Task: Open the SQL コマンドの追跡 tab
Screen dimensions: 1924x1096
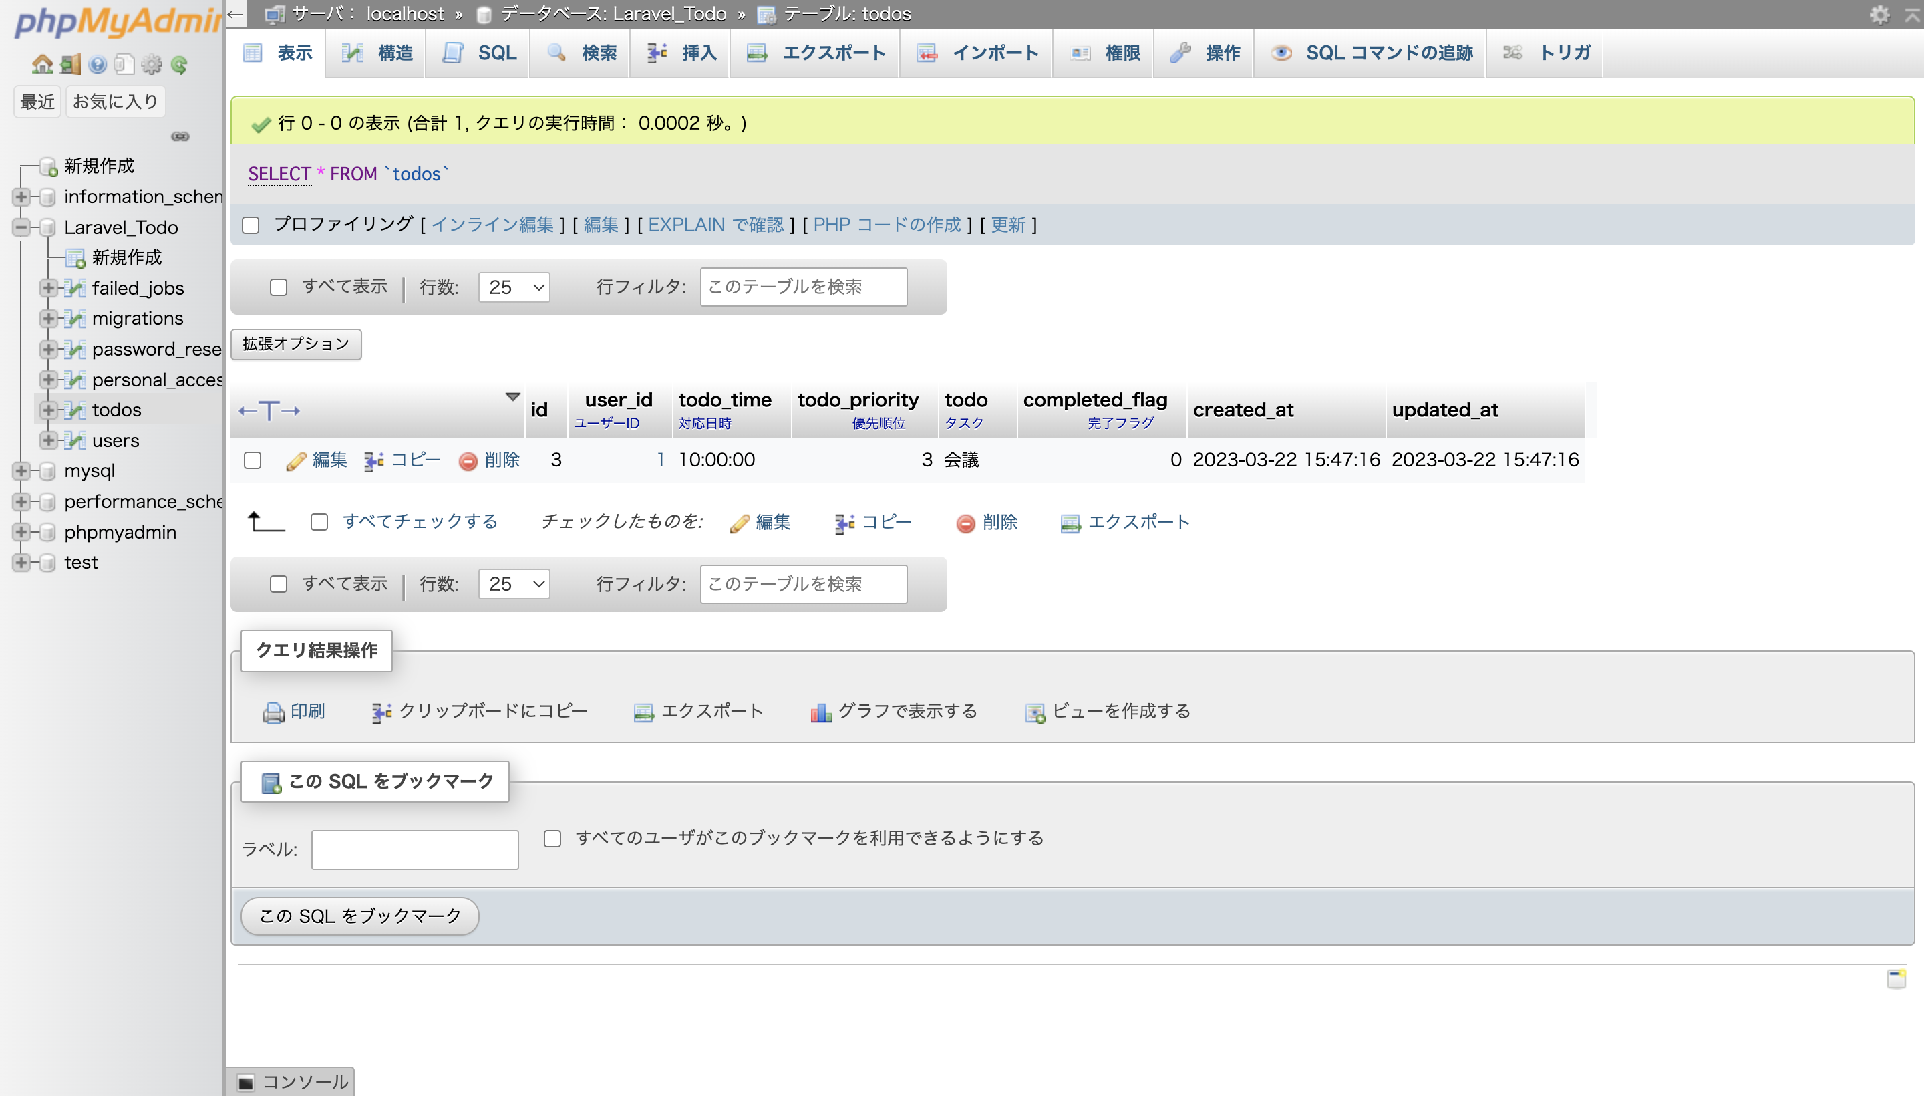Action: 1370,53
